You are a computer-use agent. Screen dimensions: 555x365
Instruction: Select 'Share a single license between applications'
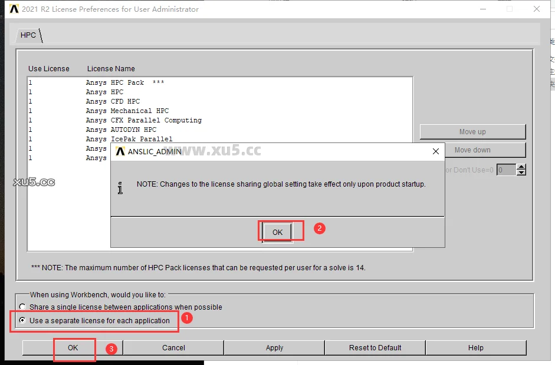tap(22, 307)
